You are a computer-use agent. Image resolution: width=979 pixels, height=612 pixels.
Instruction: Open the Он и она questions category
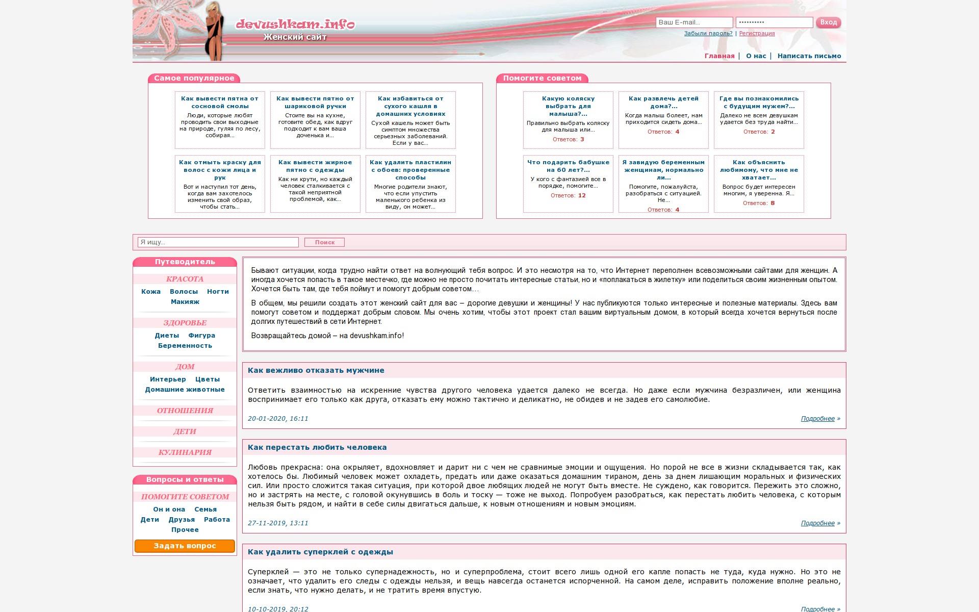pyautogui.click(x=169, y=509)
